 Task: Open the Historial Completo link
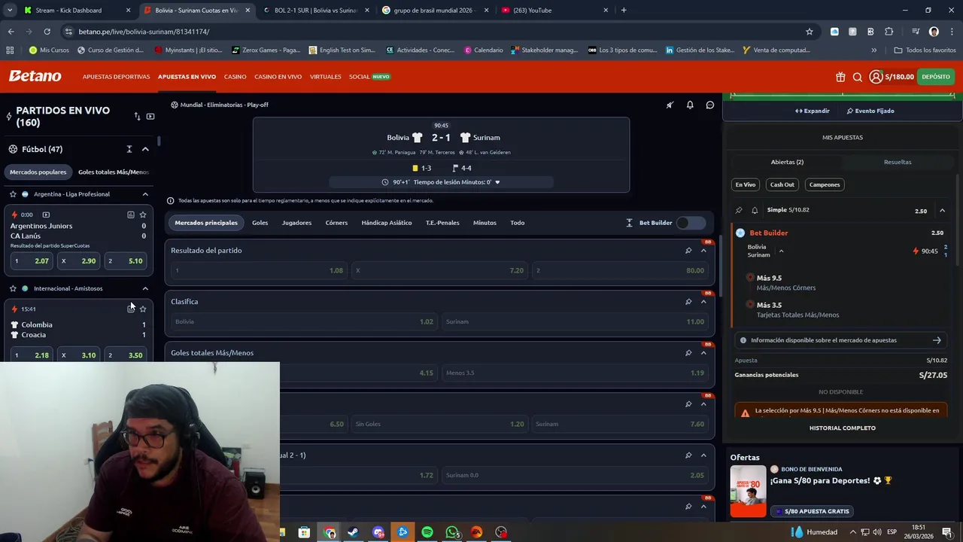click(843, 428)
